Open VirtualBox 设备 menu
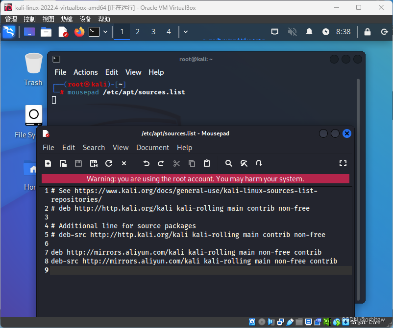393x328 pixels. click(x=85, y=19)
